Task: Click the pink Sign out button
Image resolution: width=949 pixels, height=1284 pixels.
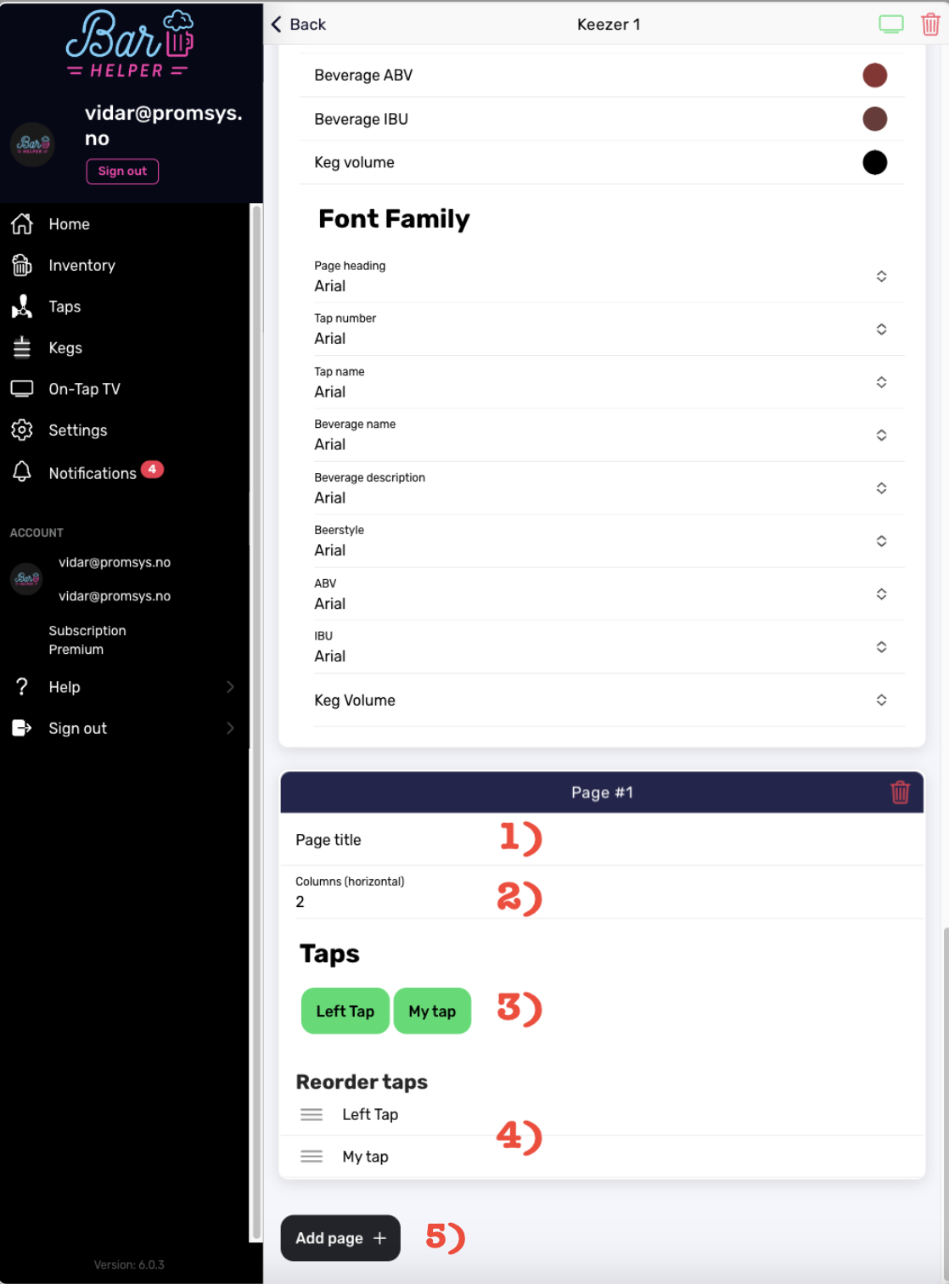Action: point(122,172)
